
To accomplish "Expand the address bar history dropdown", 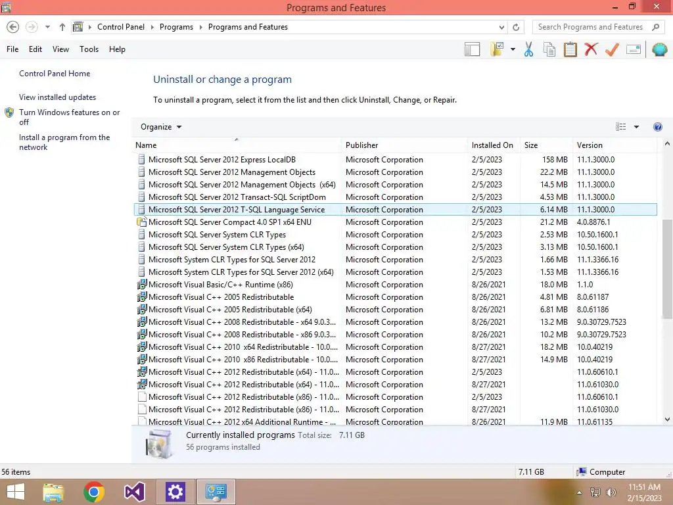I will [x=501, y=28].
